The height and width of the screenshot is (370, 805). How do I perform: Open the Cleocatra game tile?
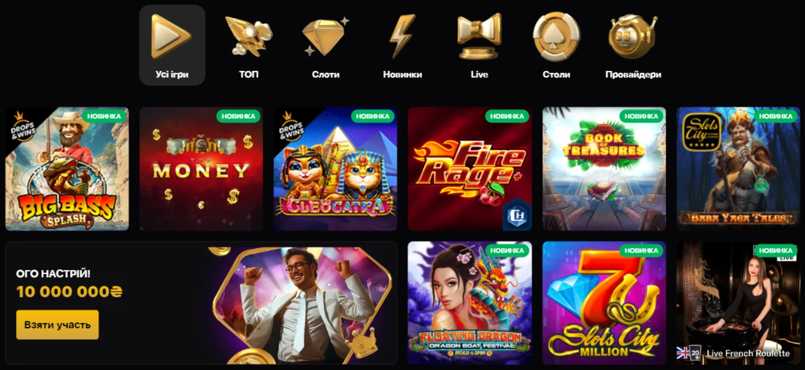[x=335, y=169]
